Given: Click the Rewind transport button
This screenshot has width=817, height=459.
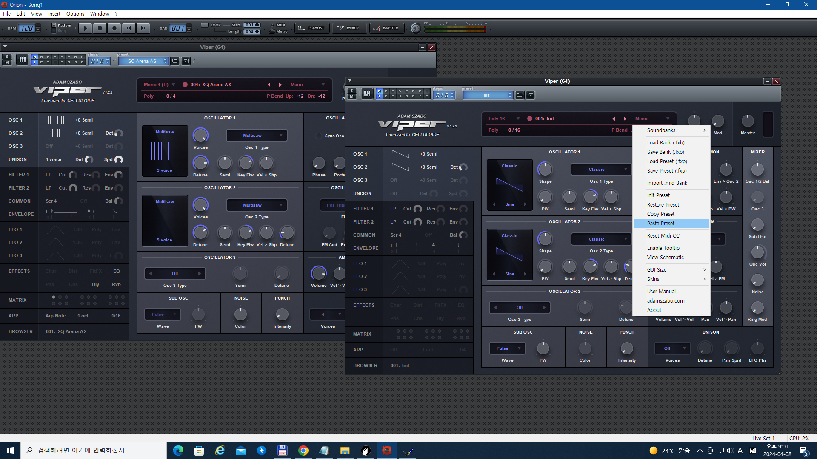Looking at the screenshot, I should tap(129, 28).
